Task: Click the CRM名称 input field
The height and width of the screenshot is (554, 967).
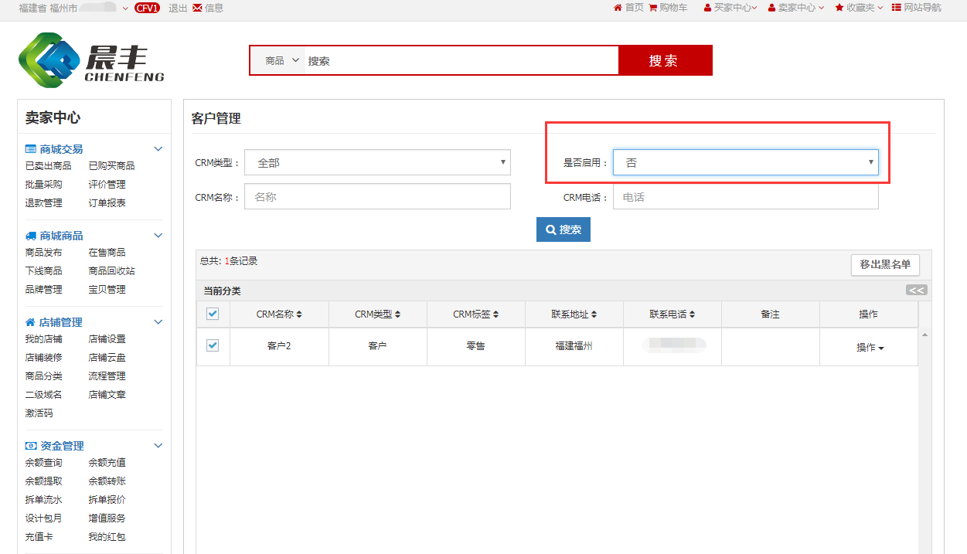Action: point(377,197)
